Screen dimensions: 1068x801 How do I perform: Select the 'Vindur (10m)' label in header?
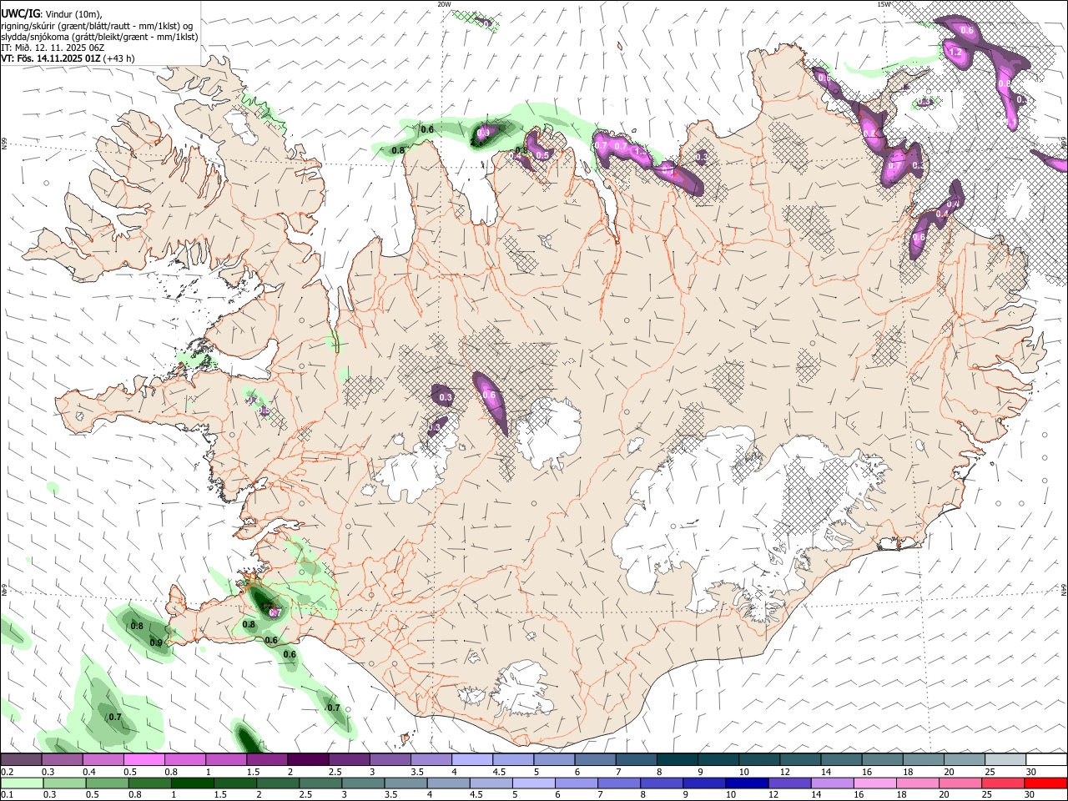[74, 14]
